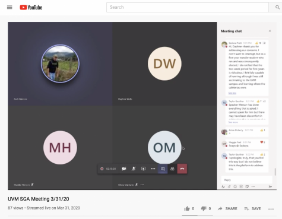Click Maggie's MF chat avatar
This screenshot has width=282, height=219.
[224, 144]
